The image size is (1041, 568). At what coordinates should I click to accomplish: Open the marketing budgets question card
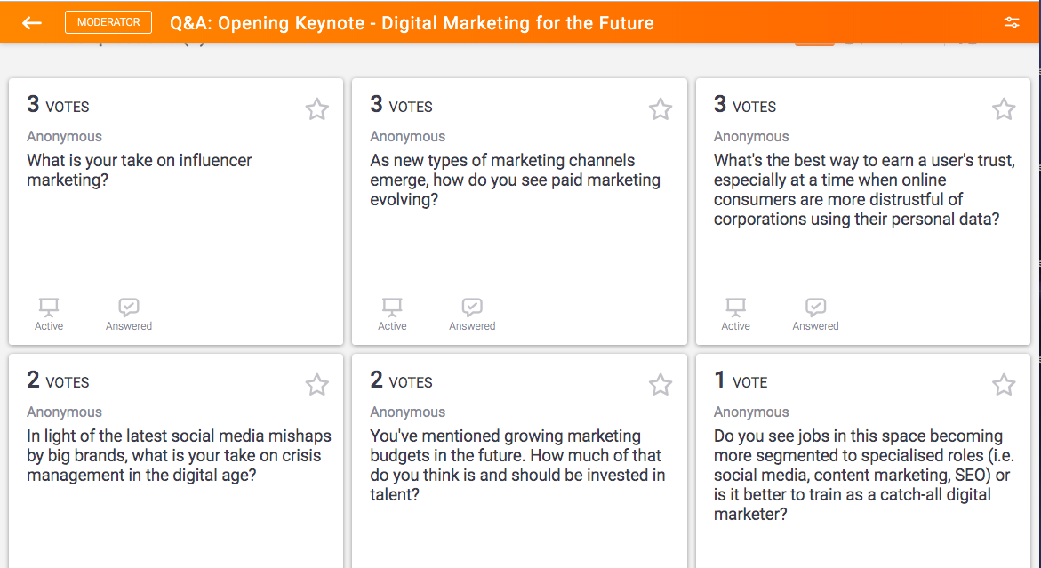pyautogui.click(x=519, y=461)
